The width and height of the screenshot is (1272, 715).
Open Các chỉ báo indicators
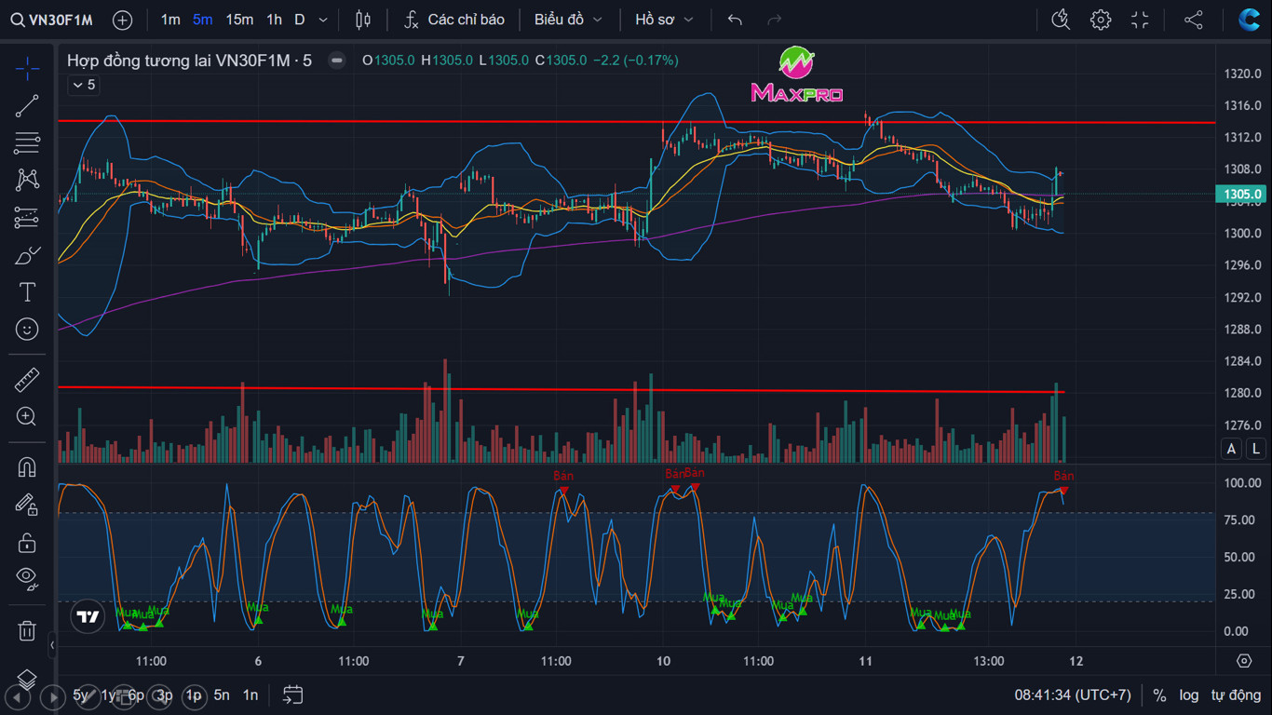pyautogui.click(x=455, y=20)
